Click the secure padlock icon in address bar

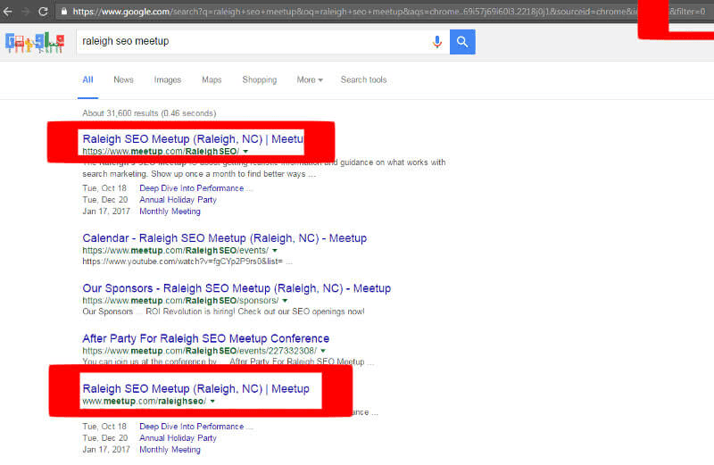pos(63,12)
